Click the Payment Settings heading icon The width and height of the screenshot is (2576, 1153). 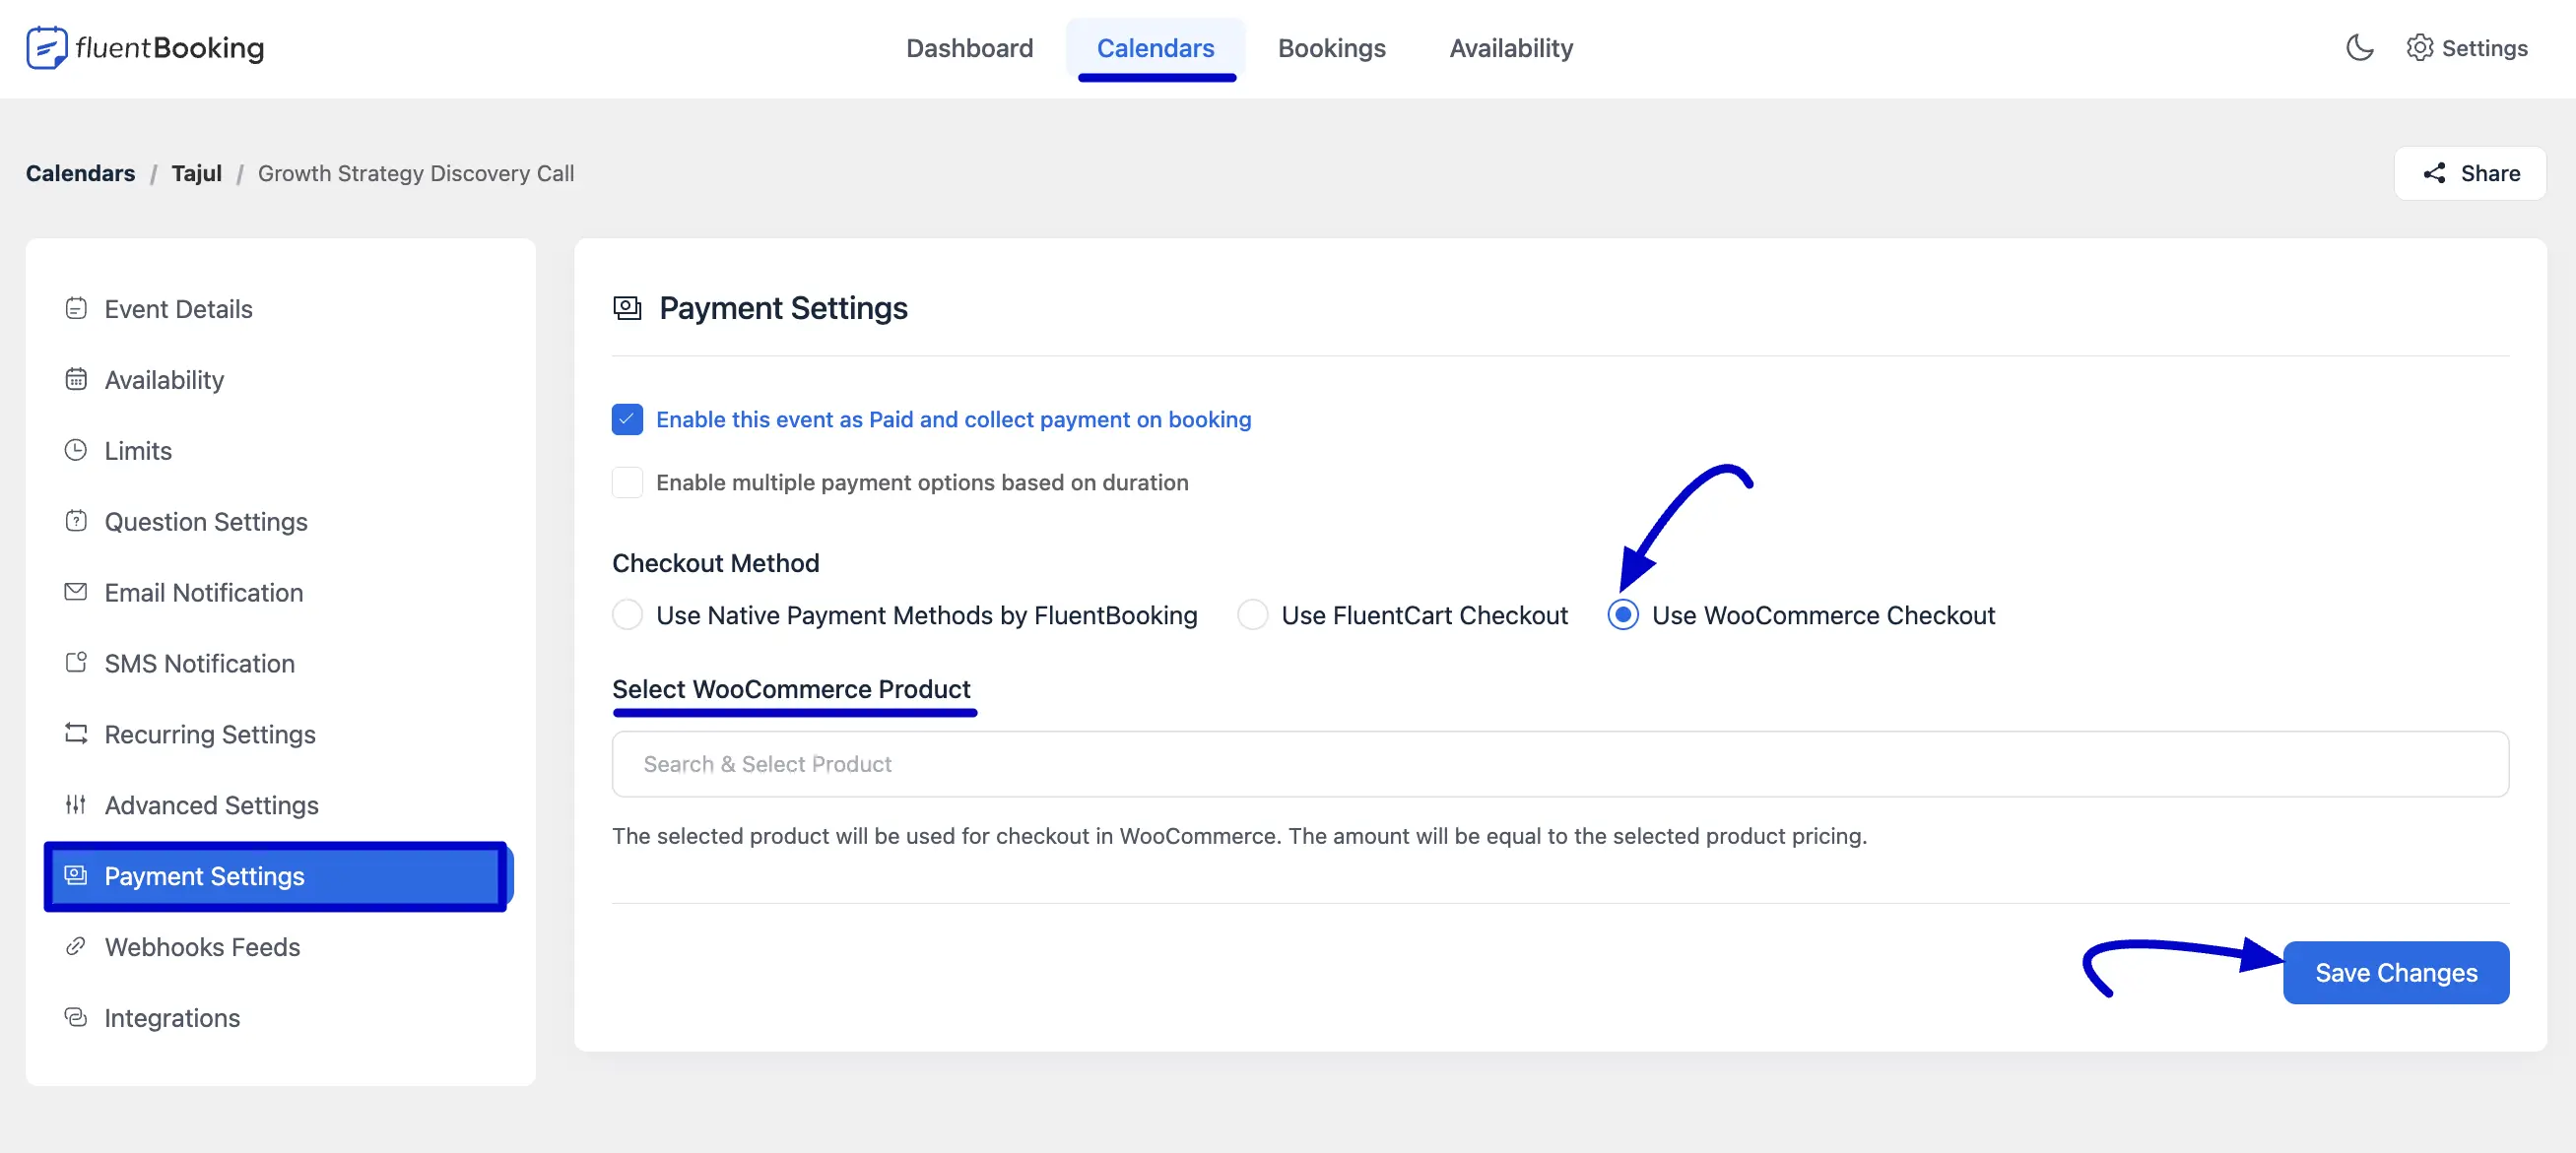click(x=627, y=308)
